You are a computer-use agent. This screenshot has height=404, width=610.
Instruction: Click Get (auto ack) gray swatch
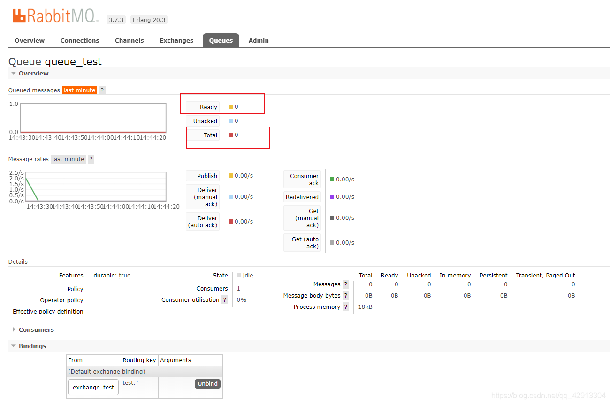[332, 243]
